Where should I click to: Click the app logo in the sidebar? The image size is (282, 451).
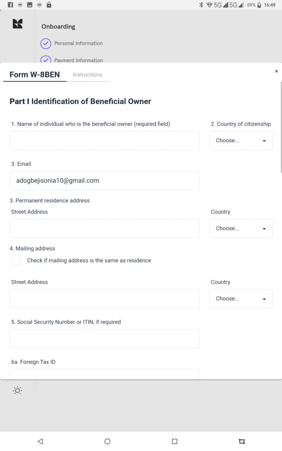pos(18,24)
